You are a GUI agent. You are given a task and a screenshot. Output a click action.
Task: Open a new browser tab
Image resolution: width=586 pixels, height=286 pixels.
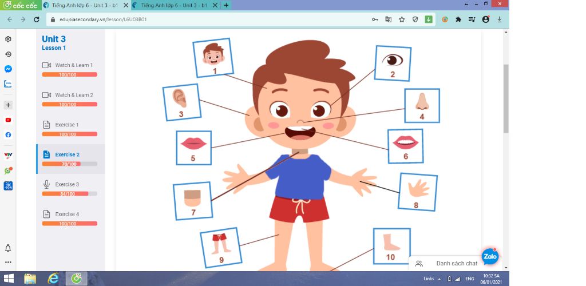pos(225,6)
